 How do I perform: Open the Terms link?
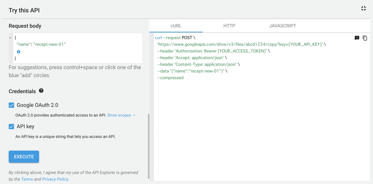[x=27, y=179]
